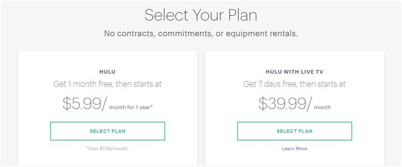The image size is (402, 167).
Task: Click the HULU WITH LIVE TV title
Action: (x=294, y=71)
